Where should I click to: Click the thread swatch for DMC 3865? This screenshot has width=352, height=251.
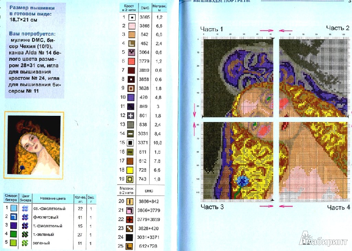[132, 17]
